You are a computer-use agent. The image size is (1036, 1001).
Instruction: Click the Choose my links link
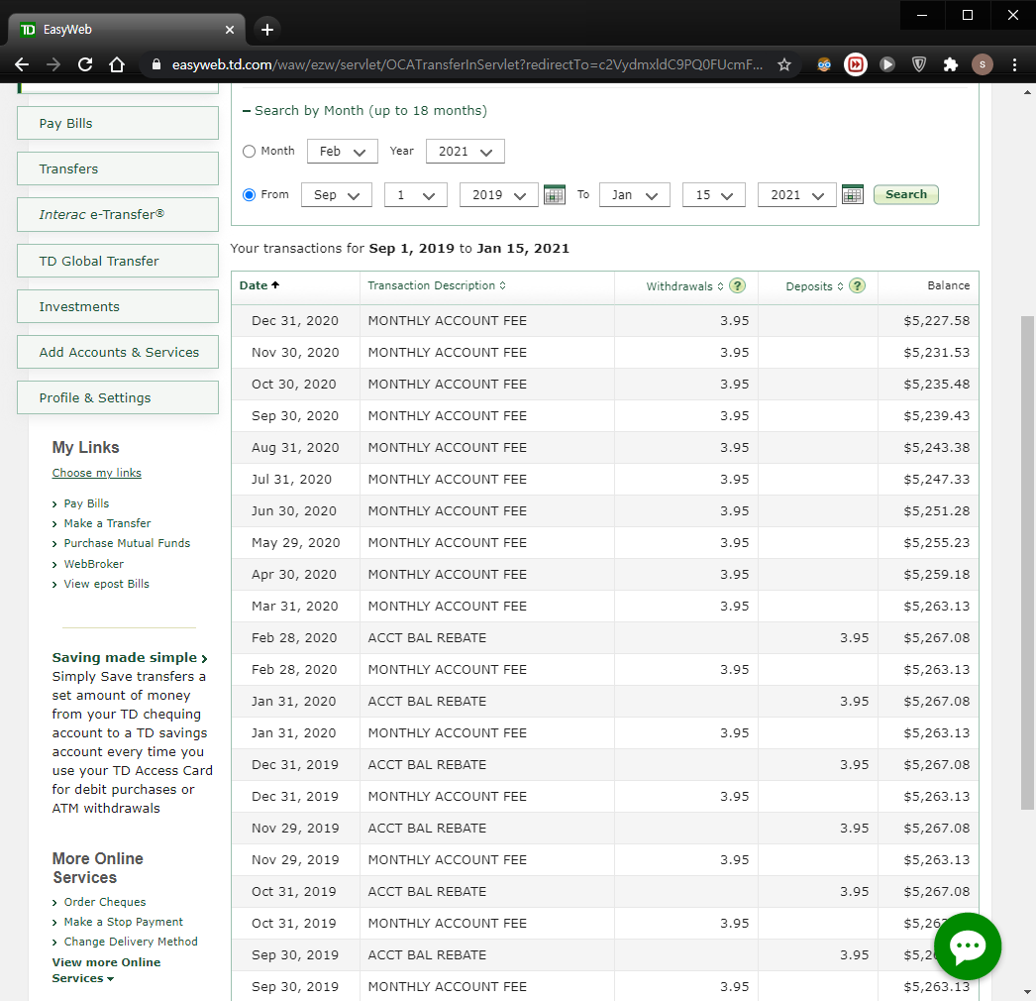[x=96, y=473]
